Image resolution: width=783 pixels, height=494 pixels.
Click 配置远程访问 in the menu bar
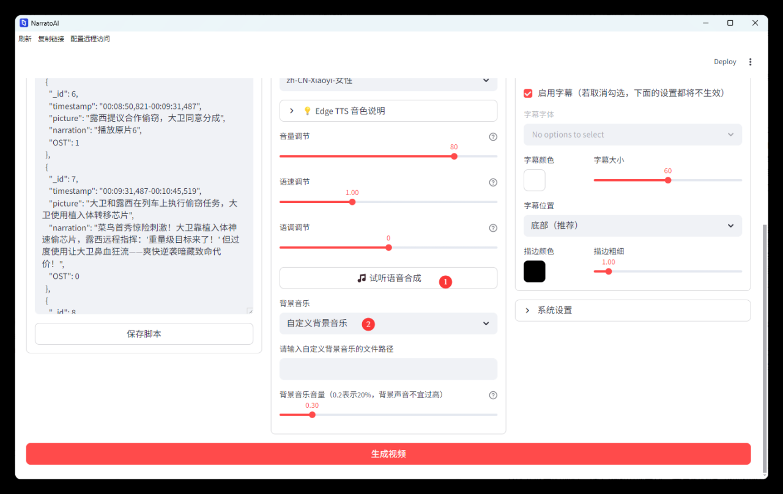coord(90,39)
